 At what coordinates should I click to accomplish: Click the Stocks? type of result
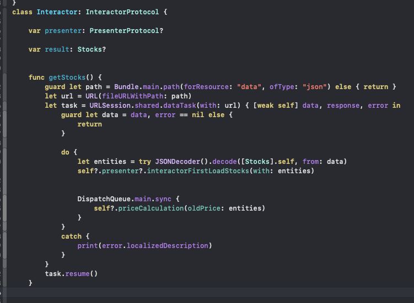pyautogui.click(x=92, y=49)
